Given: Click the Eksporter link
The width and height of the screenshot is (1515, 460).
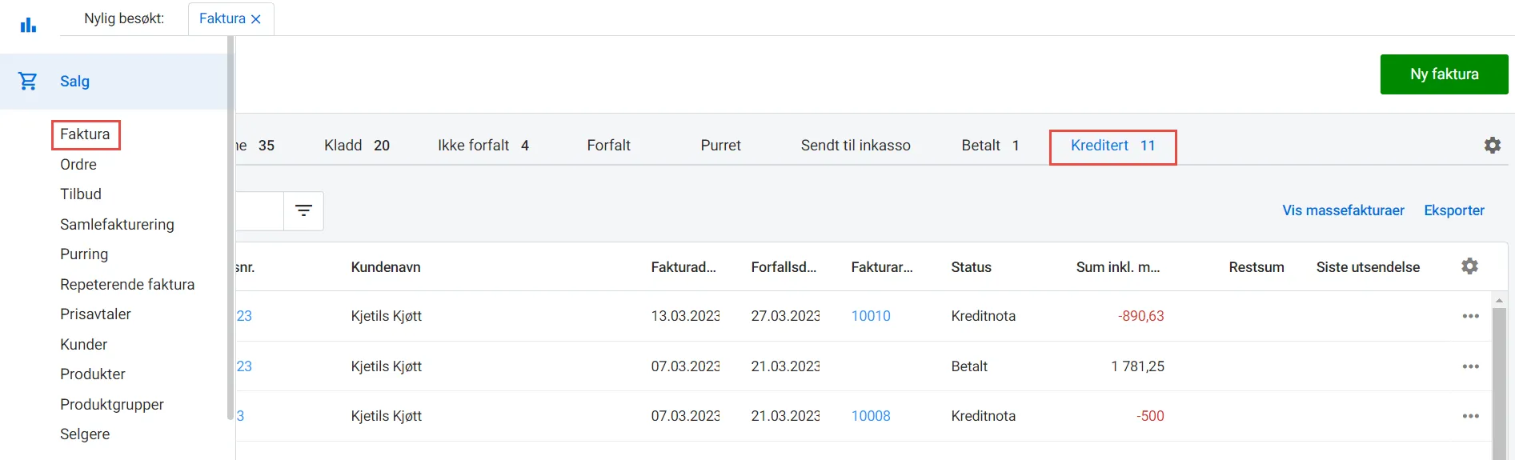Looking at the screenshot, I should point(1454,210).
